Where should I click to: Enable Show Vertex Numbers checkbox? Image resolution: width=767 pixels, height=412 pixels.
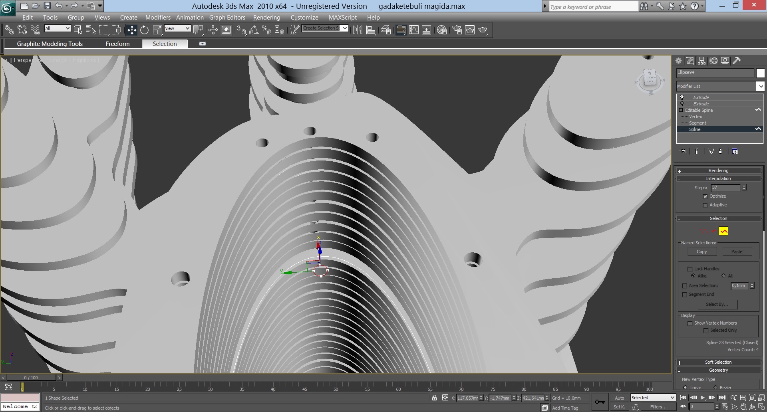point(690,323)
